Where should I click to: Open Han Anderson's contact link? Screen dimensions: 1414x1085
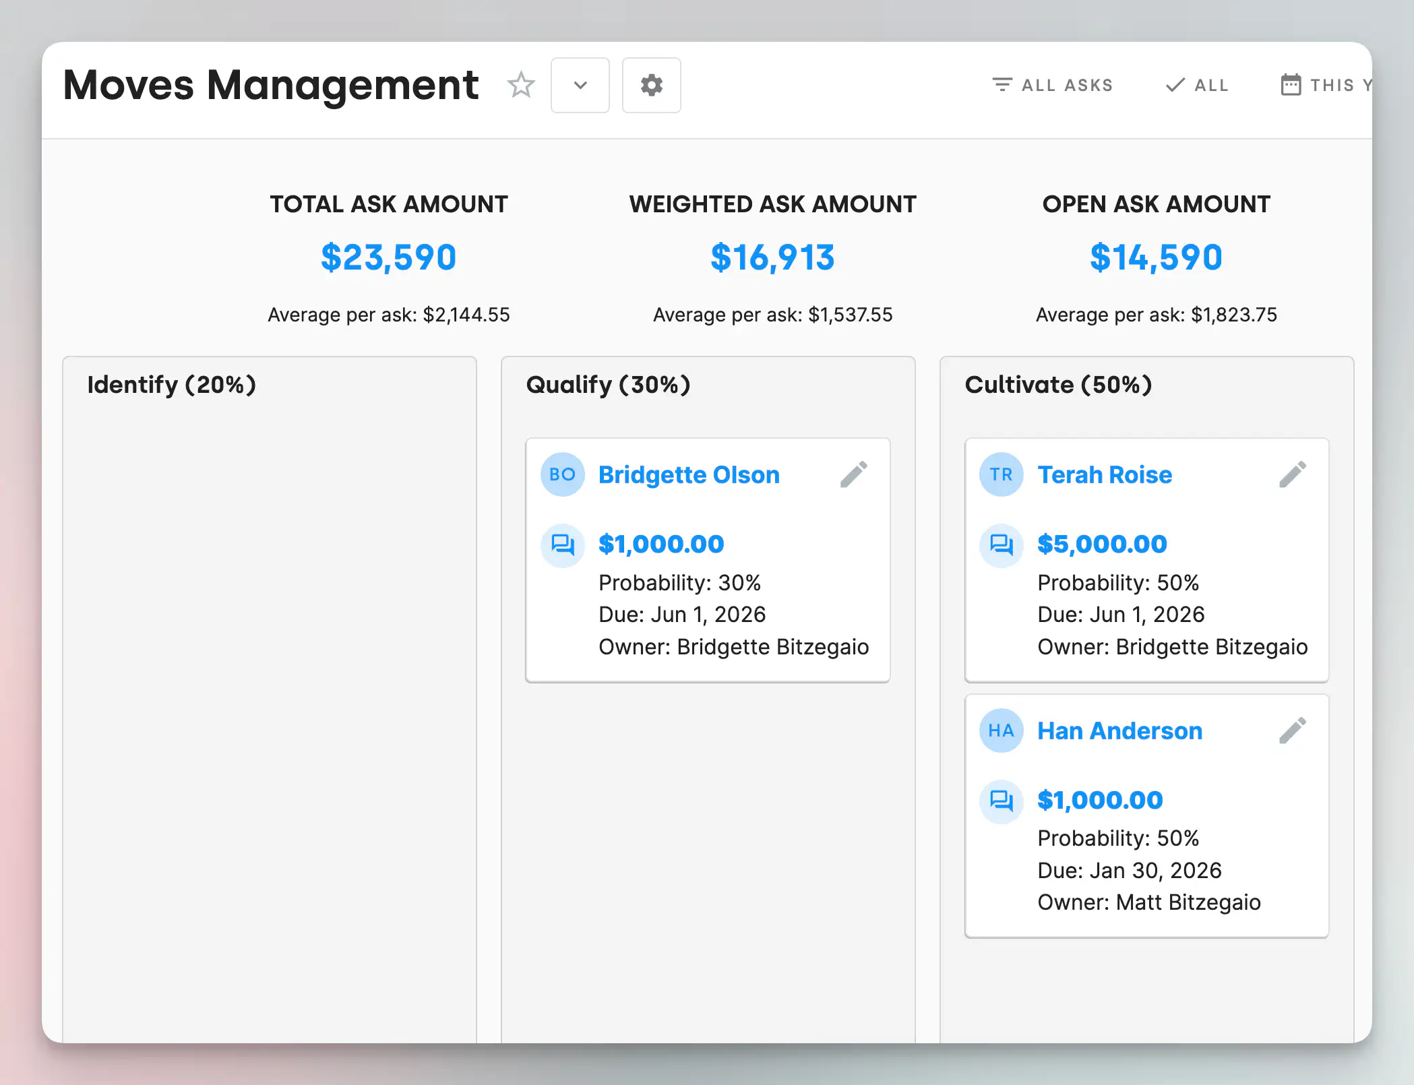pos(1119,731)
